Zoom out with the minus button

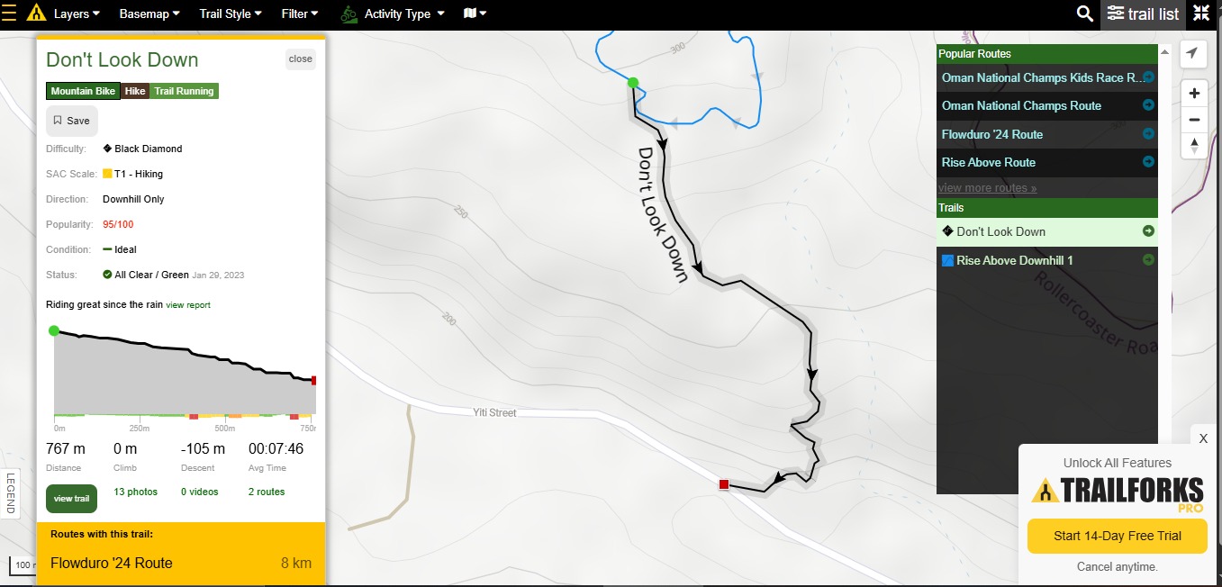pyautogui.click(x=1194, y=120)
